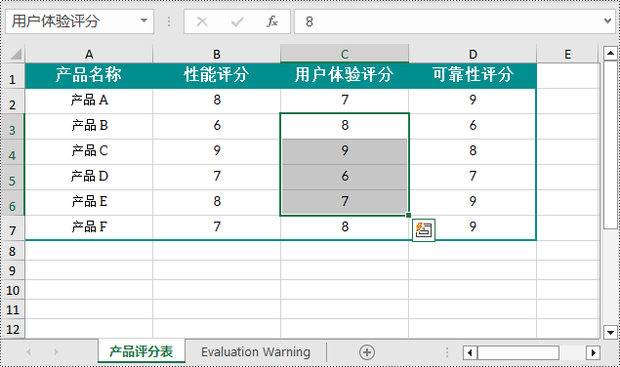Select the cell containing 产品 F

(89, 227)
